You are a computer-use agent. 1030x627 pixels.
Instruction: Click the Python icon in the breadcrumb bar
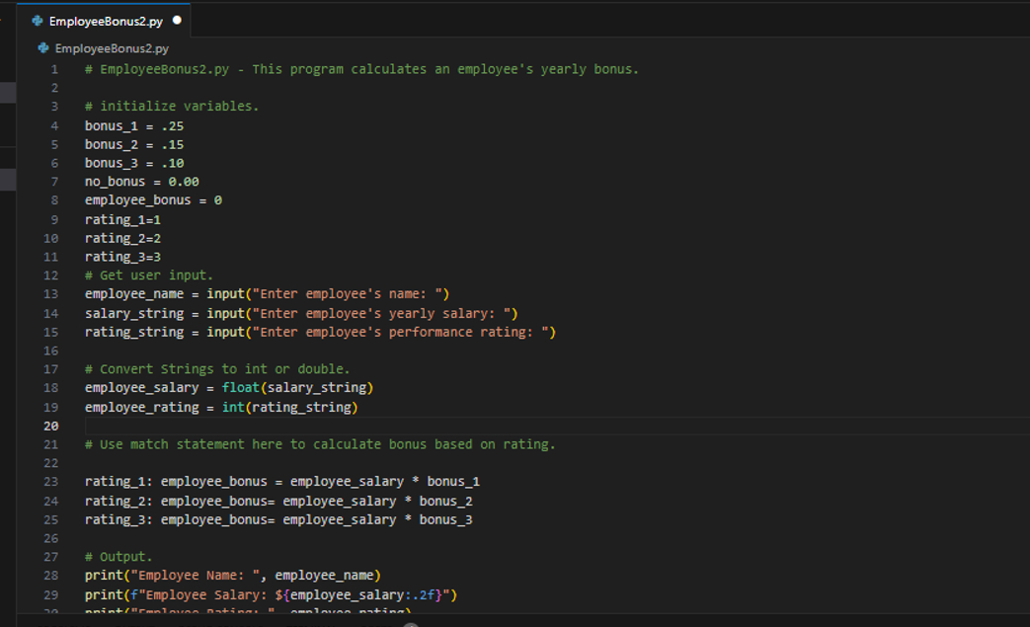[x=43, y=48]
